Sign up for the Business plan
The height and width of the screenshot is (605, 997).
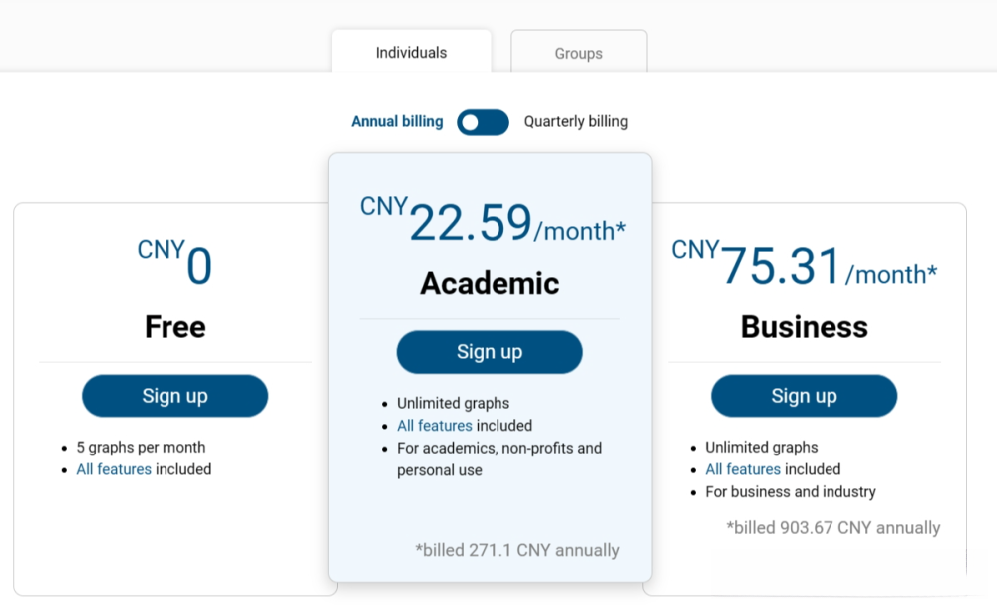804,396
